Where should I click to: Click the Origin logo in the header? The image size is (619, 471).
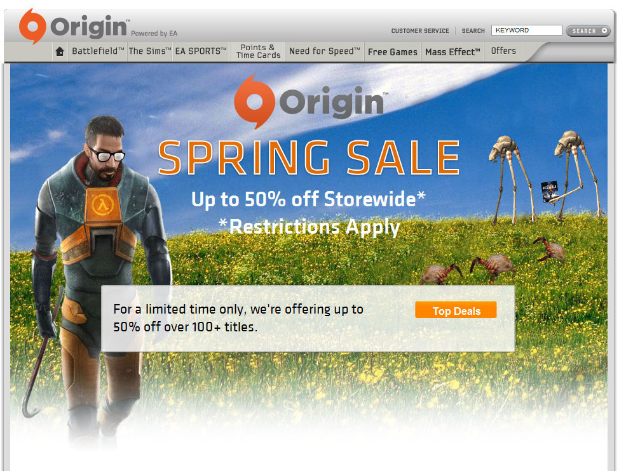(73, 27)
